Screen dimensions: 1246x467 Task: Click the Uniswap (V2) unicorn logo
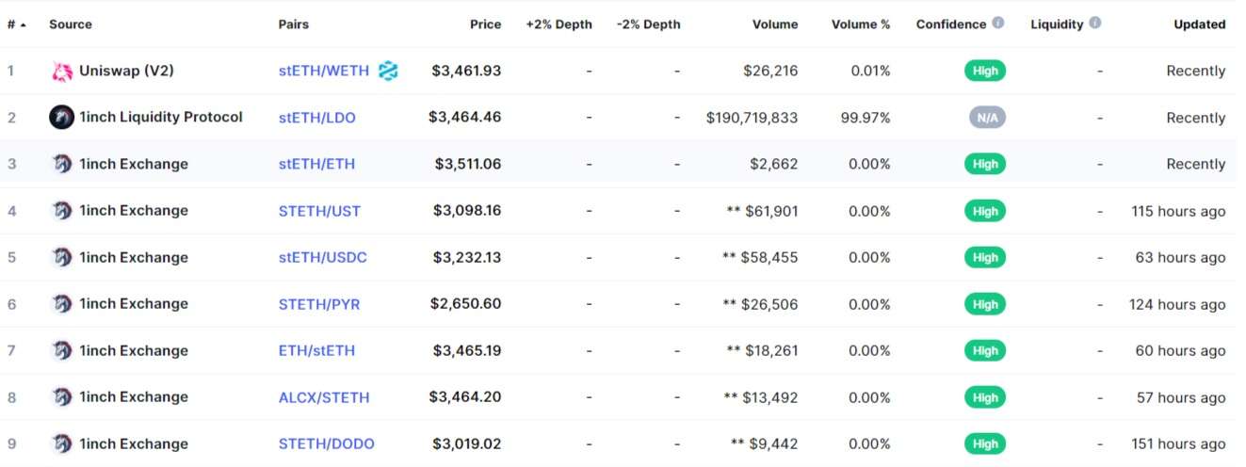(x=61, y=71)
